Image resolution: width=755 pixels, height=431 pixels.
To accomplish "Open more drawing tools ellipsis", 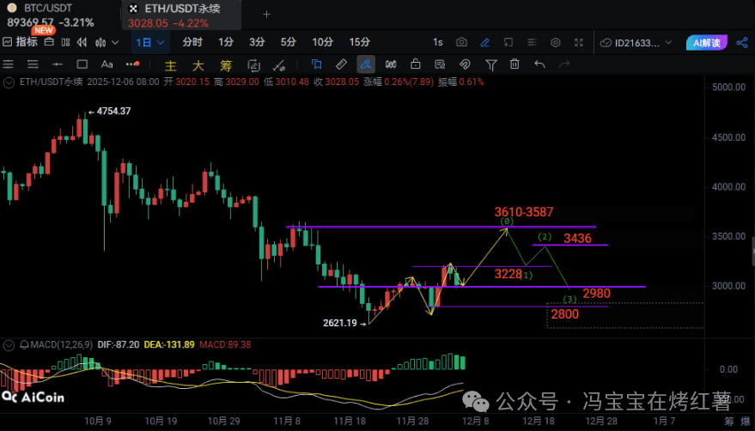I will pos(132,64).
